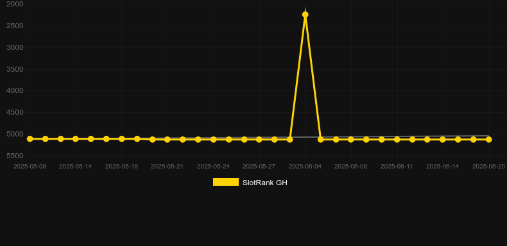This screenshot has width=507, height=246.
Task: Select the data point immediately before the spike
Action: [289, 140]
